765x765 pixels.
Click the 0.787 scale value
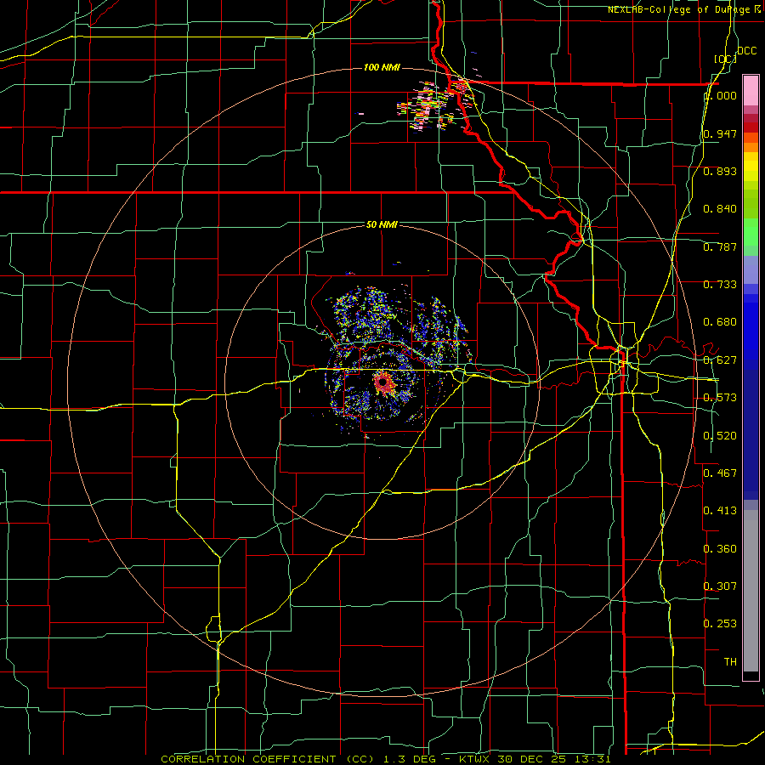720,246
